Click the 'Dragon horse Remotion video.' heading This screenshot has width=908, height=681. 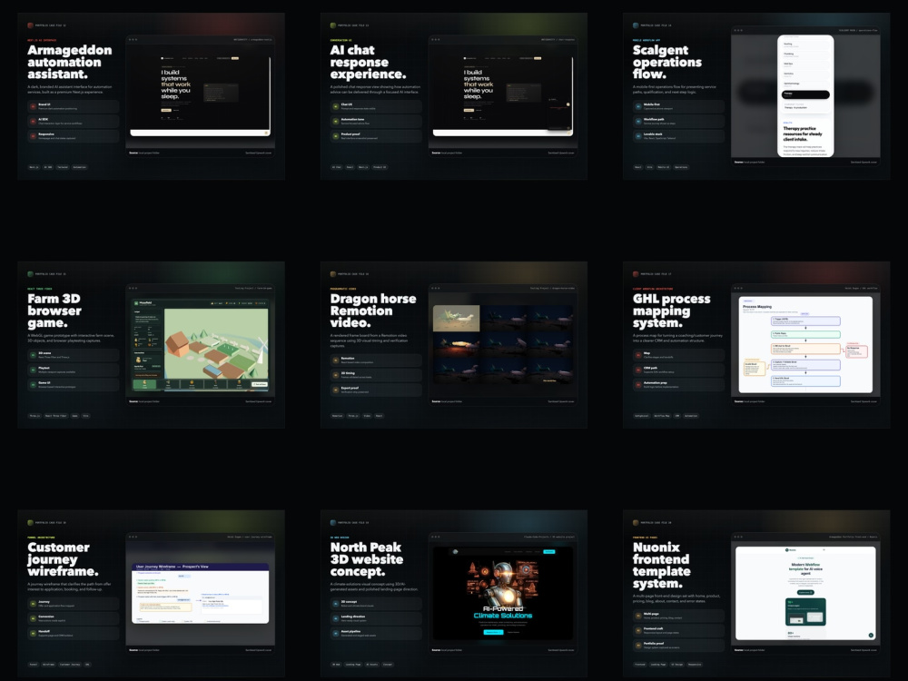(373, 311)
